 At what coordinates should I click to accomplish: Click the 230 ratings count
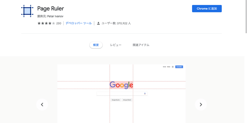click(59, 24)
